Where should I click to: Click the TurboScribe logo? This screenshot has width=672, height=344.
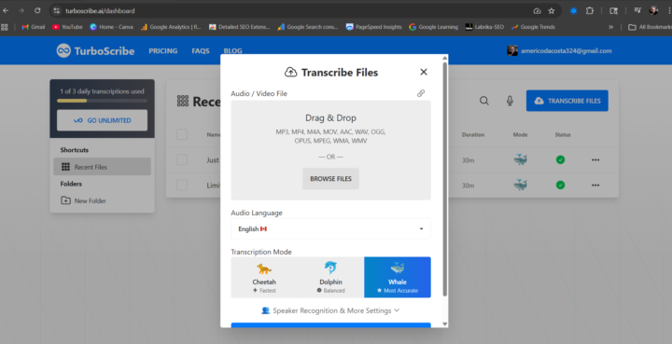click(95, 50)
